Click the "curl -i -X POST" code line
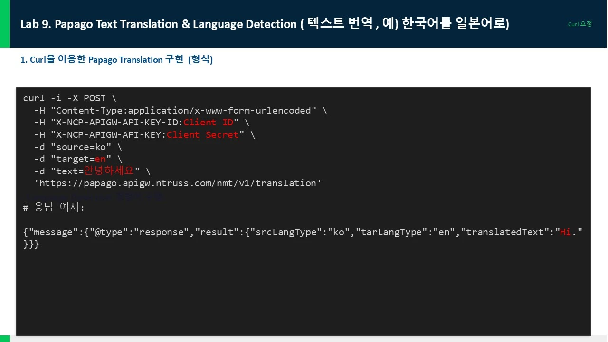The height and width of the screenshot is (342, 608). (70, 98)
